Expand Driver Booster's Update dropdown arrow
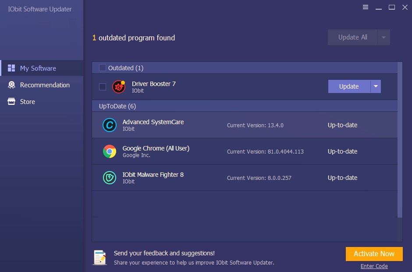412x272 pixels. tap(376, 86)
